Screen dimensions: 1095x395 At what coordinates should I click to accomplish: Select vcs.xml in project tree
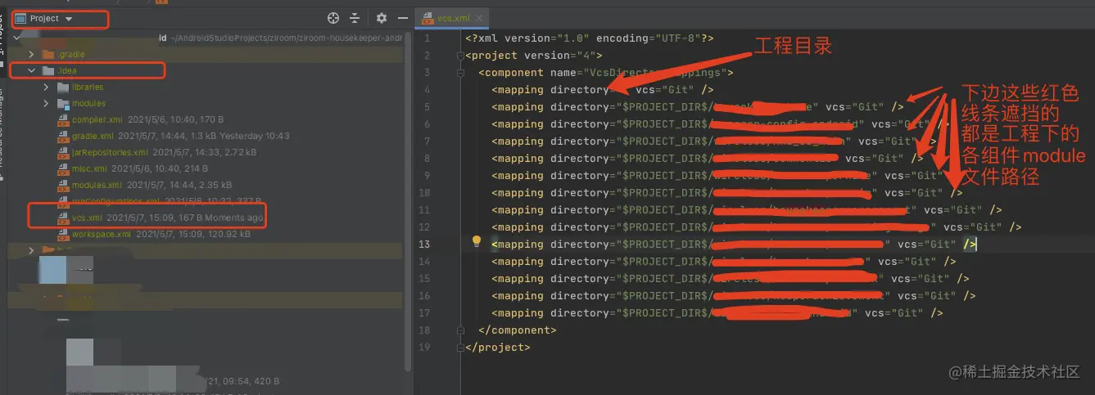(87, 218)
